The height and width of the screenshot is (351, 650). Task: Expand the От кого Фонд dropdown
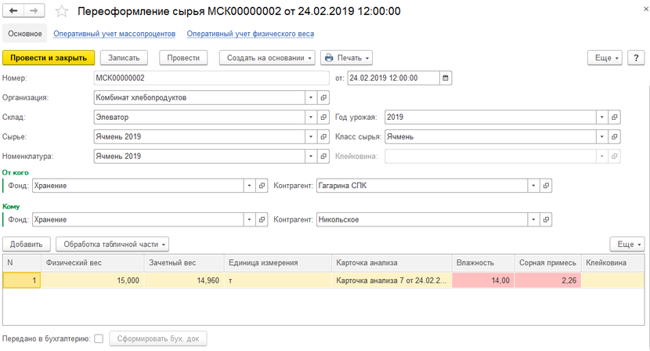(249, 186)
